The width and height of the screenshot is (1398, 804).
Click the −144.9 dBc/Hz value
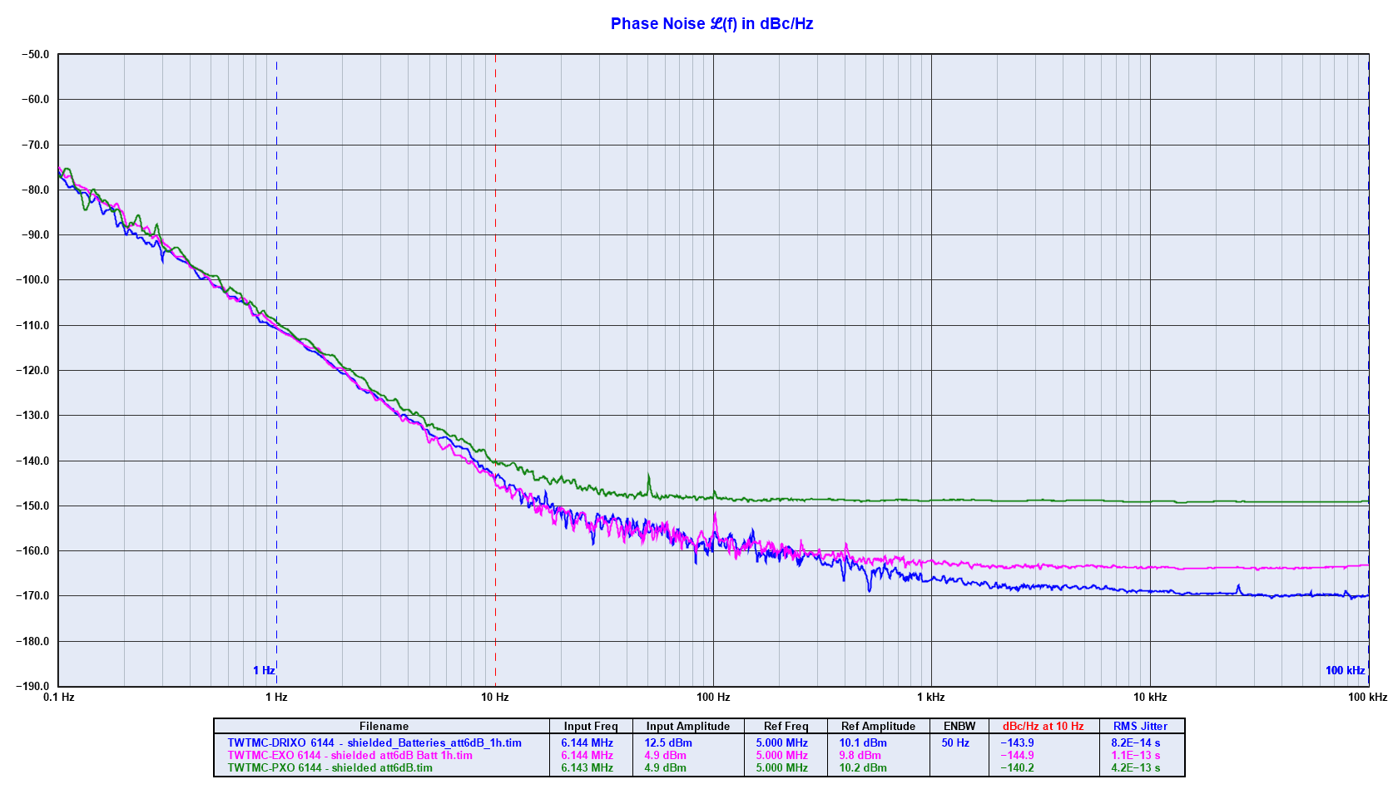1017,756
